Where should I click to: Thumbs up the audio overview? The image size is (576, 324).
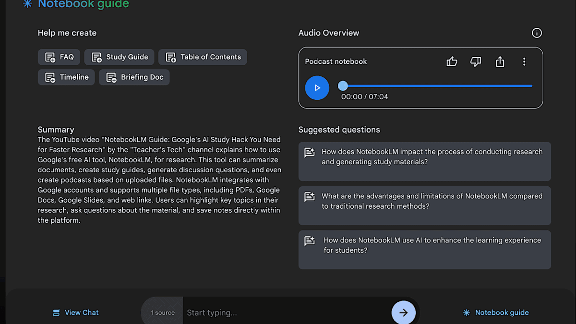(452, 61)
